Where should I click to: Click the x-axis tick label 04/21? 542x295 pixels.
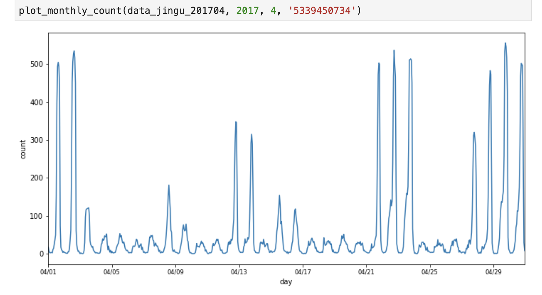pyautogui.click(x=366, y=272)
